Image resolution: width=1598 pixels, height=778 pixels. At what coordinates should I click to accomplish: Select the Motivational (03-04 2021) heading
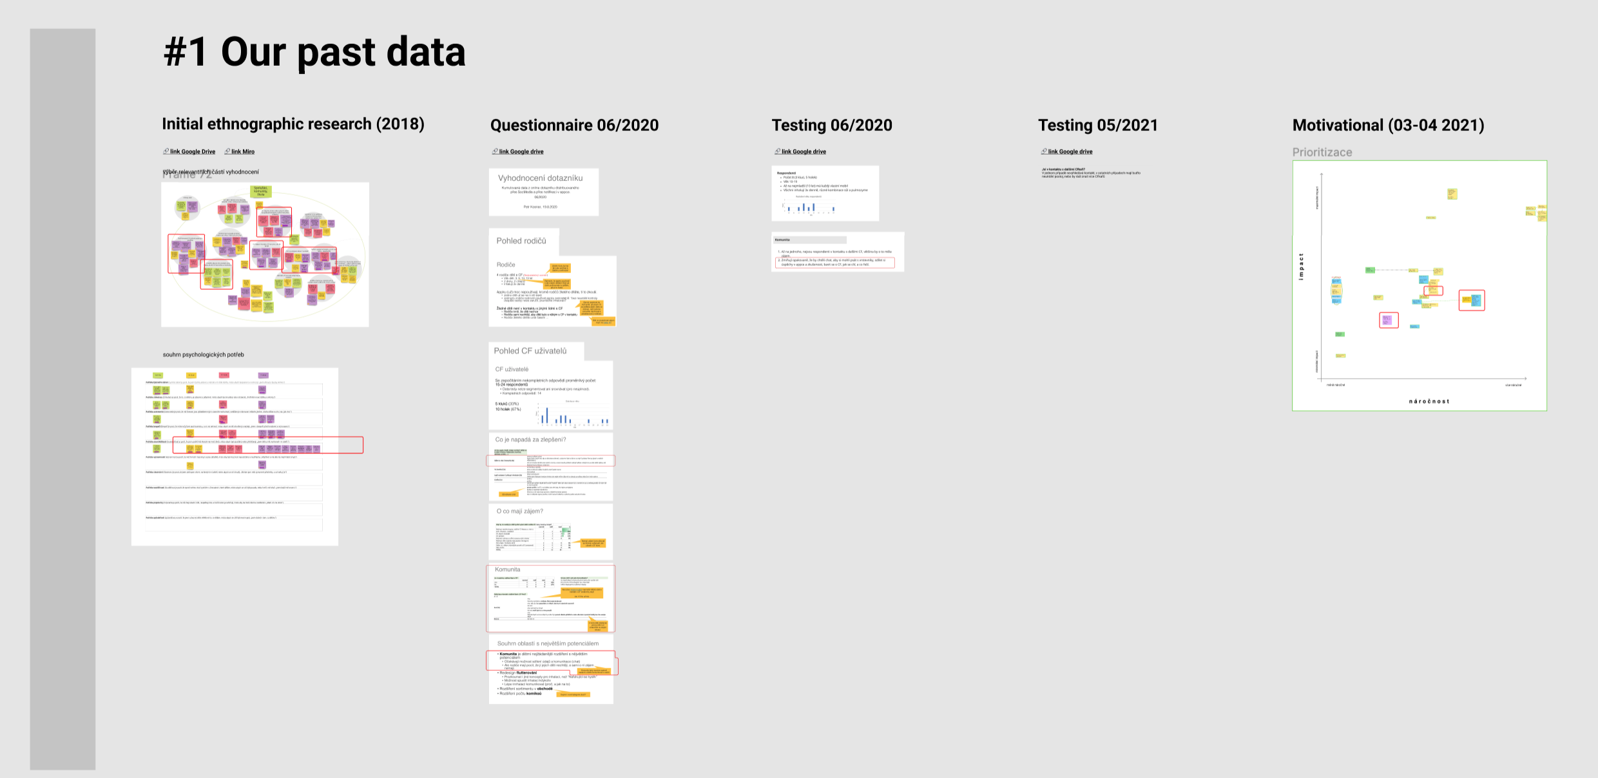(1388, 125)
